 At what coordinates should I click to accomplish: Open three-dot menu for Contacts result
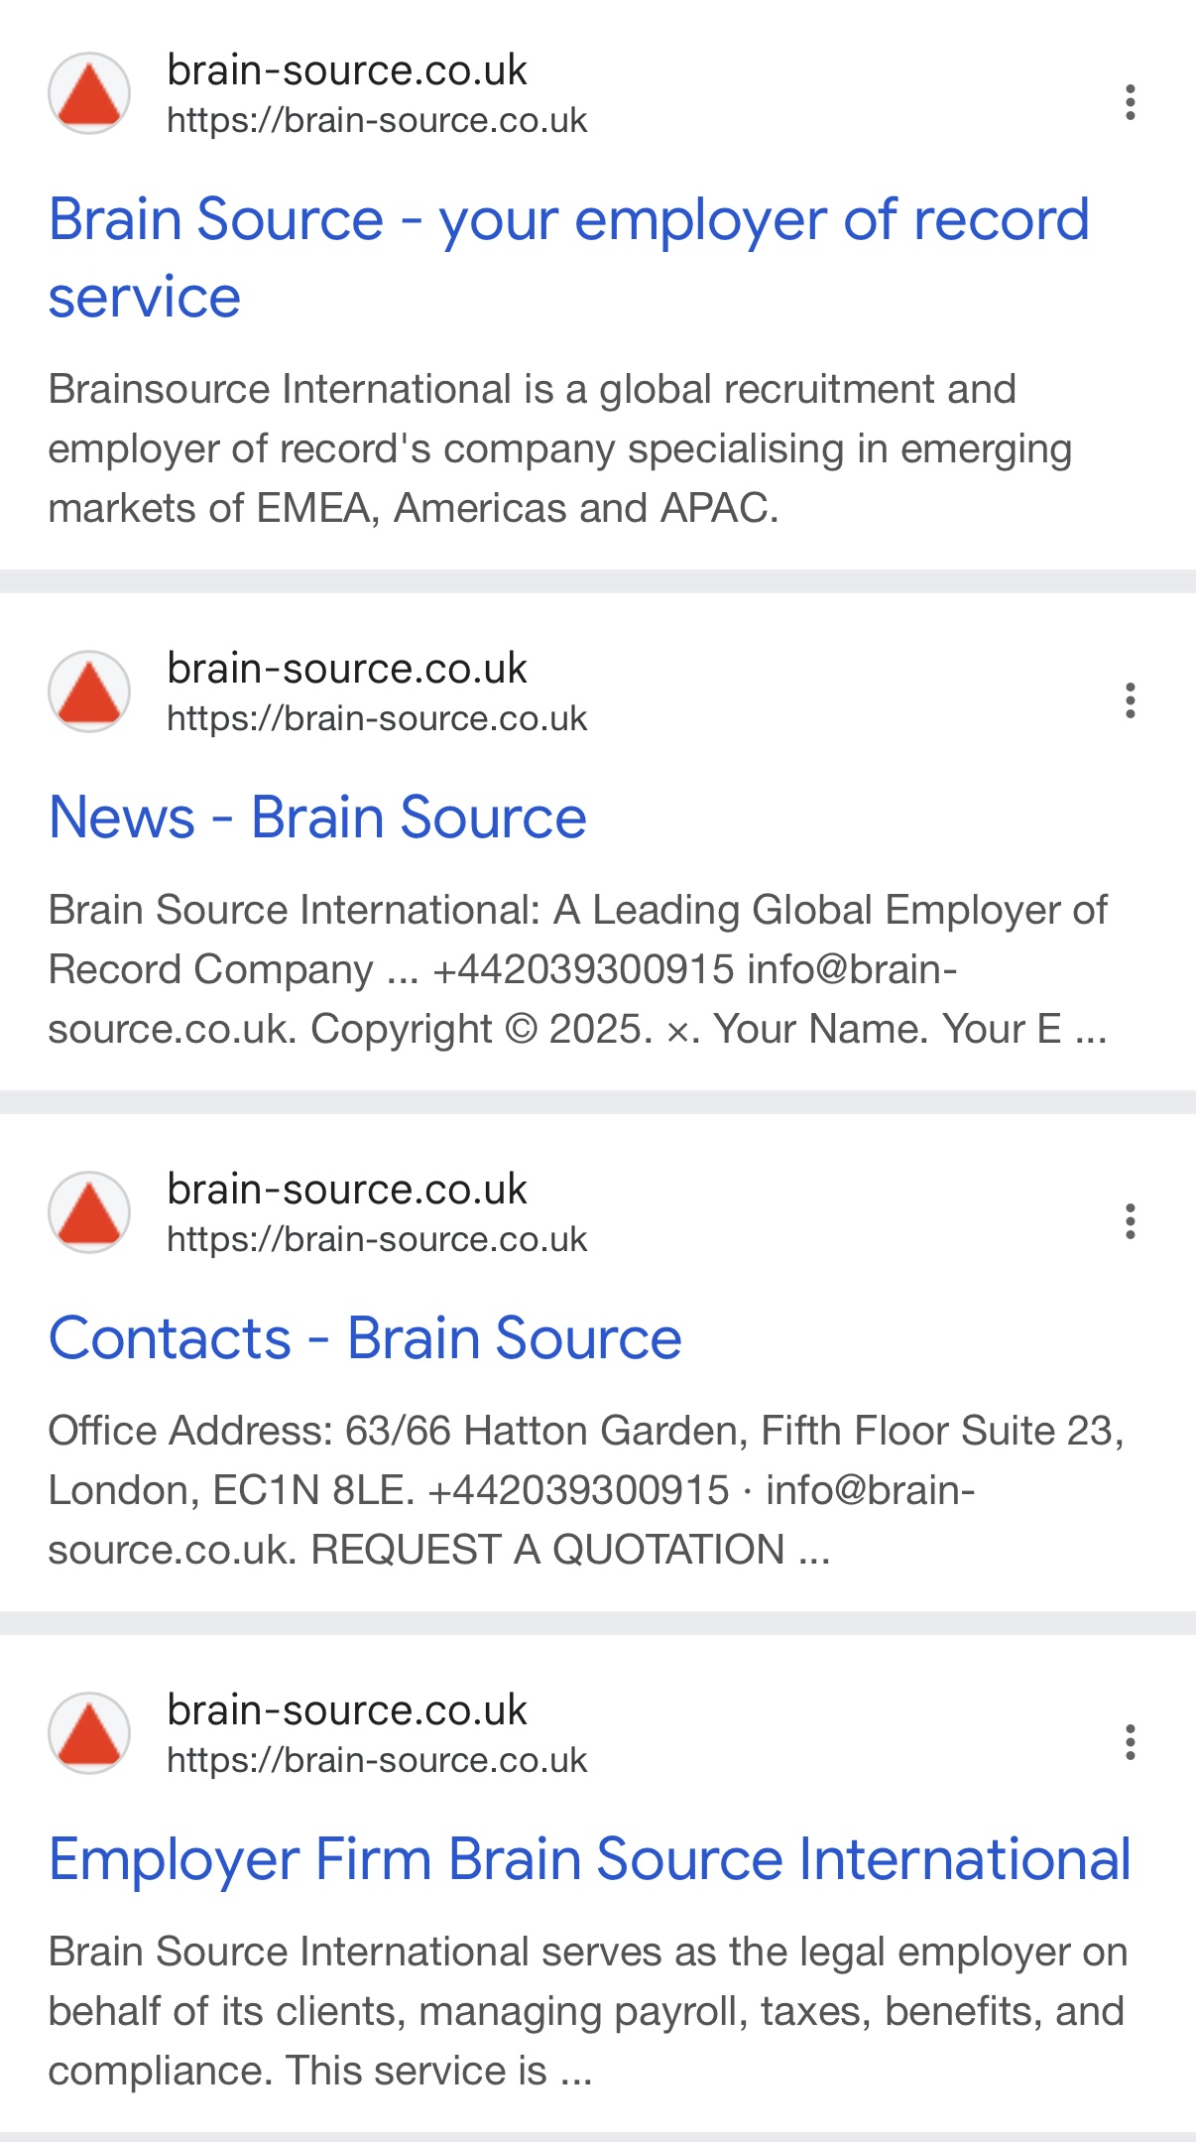(1130, 1221)
